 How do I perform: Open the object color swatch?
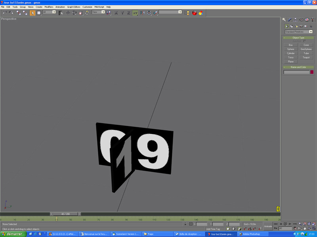312,72
